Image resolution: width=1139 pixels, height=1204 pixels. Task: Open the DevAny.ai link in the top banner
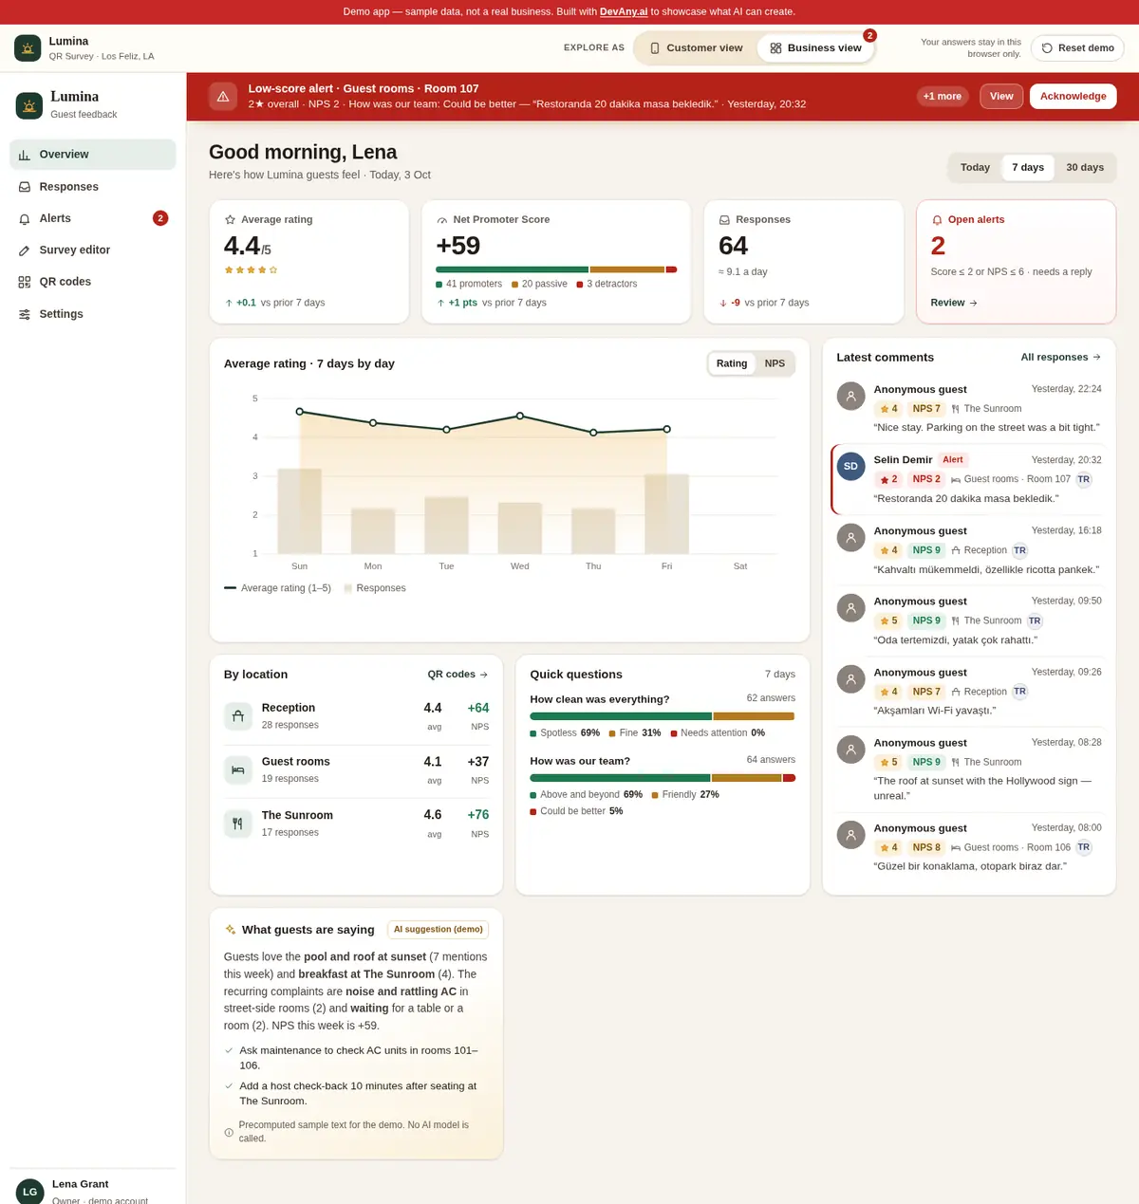click(624, 12)
